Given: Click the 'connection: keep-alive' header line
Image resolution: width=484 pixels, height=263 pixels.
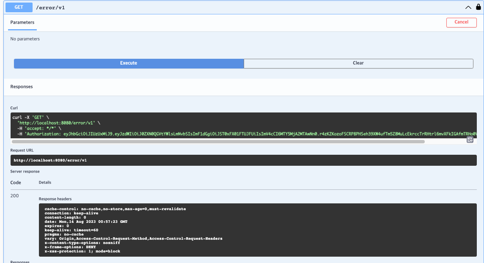Looking at the screenshot, I should pyautogui.click(x=71, y=214).
